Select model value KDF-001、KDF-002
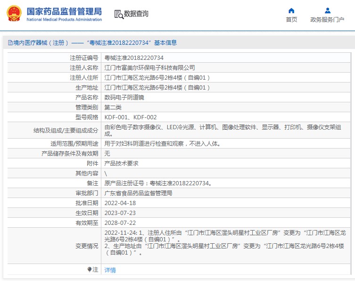 tap(131, 117)
